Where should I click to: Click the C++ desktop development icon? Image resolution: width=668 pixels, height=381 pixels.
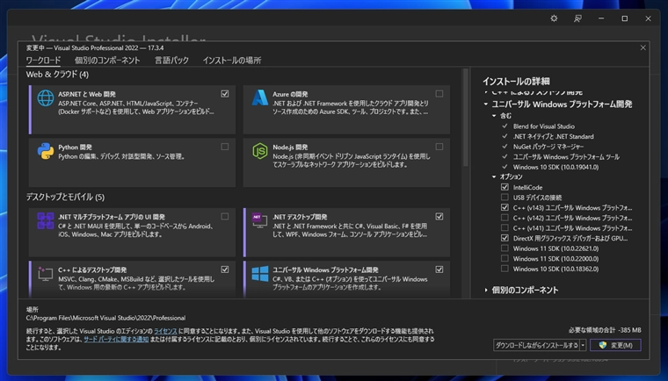(45, 274)
